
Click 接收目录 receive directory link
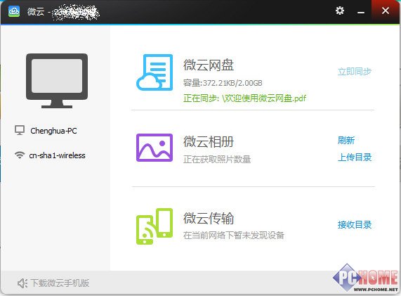coord(355,225)
